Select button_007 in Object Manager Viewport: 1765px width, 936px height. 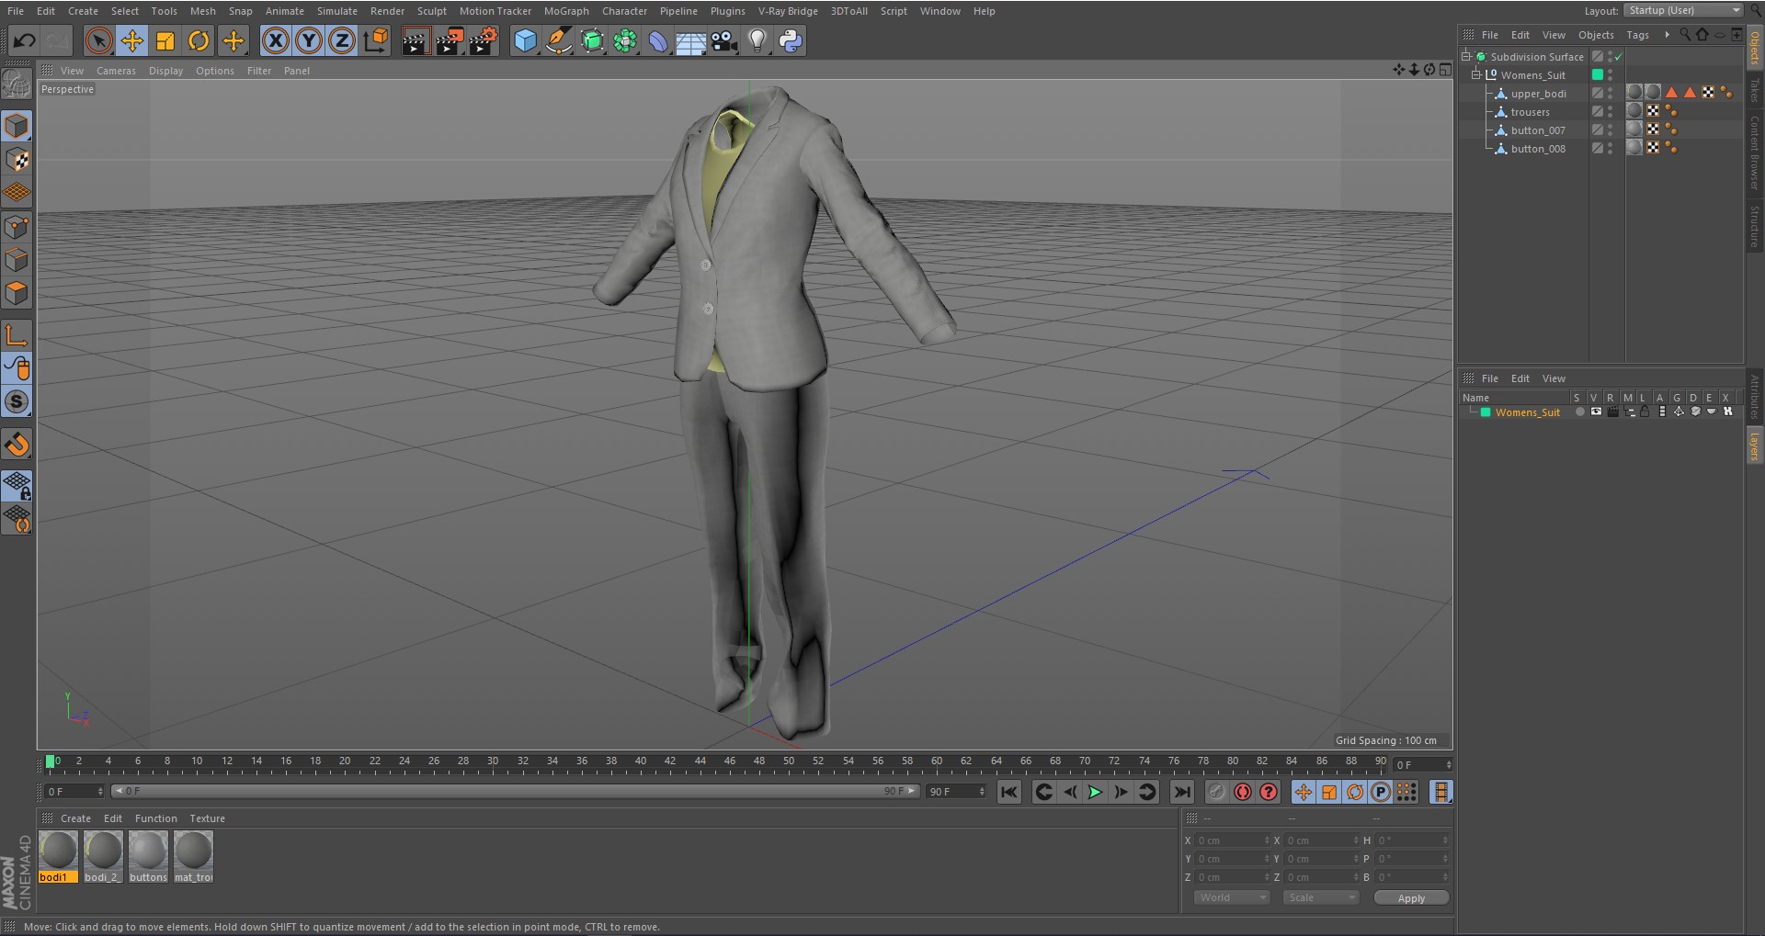[1537, 130]
